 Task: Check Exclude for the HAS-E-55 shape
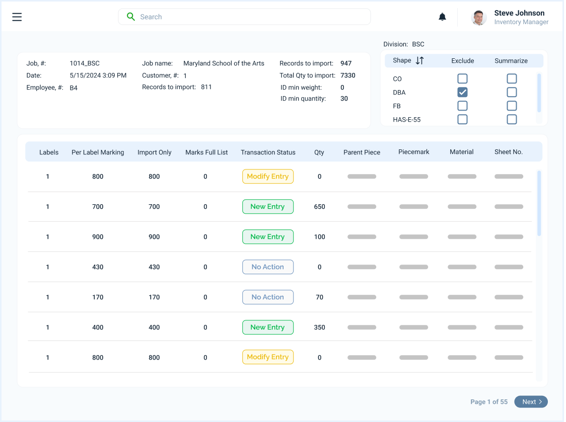[x=462, y=119]
